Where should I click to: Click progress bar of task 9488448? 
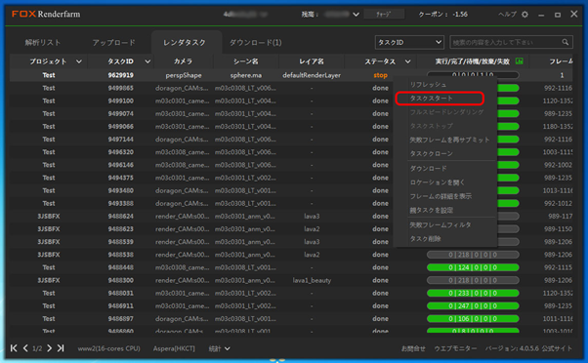coord(473,267)
